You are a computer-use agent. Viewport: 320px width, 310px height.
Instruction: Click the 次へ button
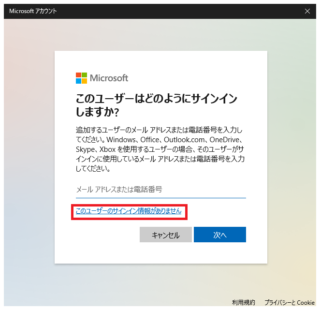point(220,235)
